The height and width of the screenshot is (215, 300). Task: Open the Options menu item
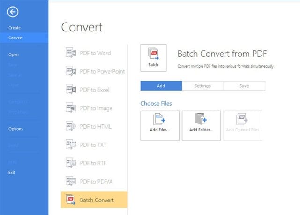[15, 129]
